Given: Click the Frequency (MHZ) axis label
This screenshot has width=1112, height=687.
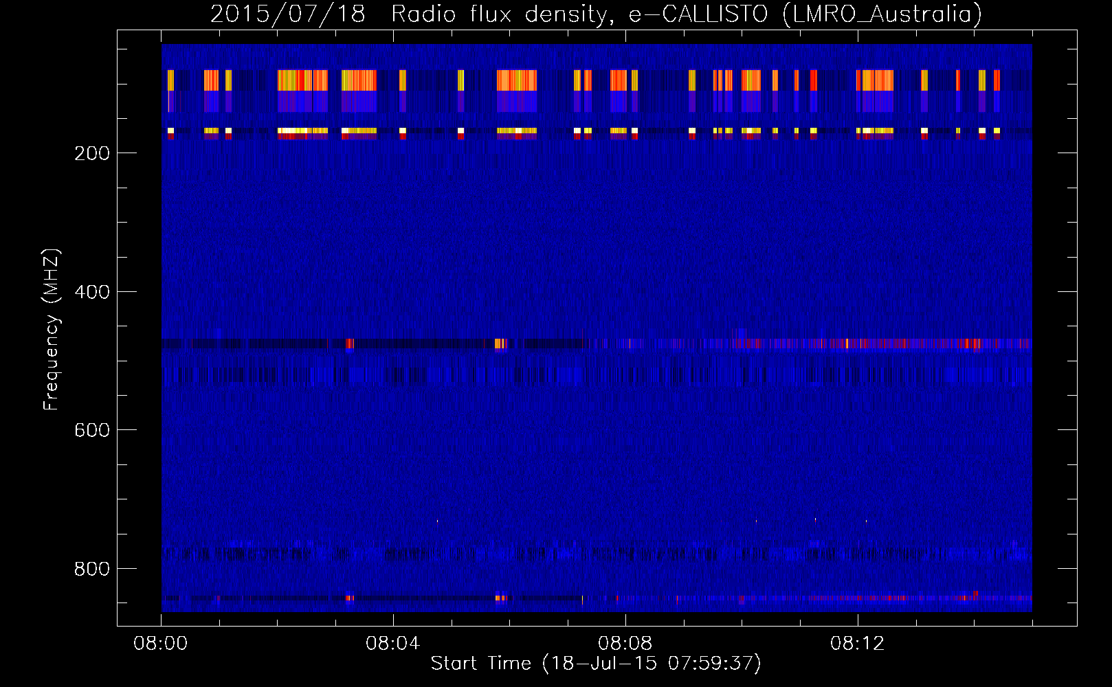Looking at the screenshot, I should tap(52, 330).
